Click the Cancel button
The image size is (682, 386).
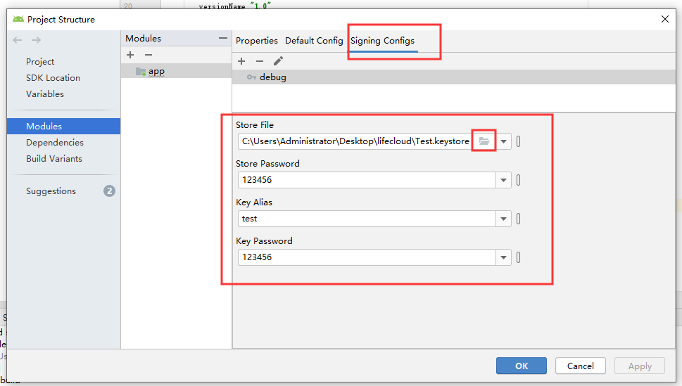(580, 366)
